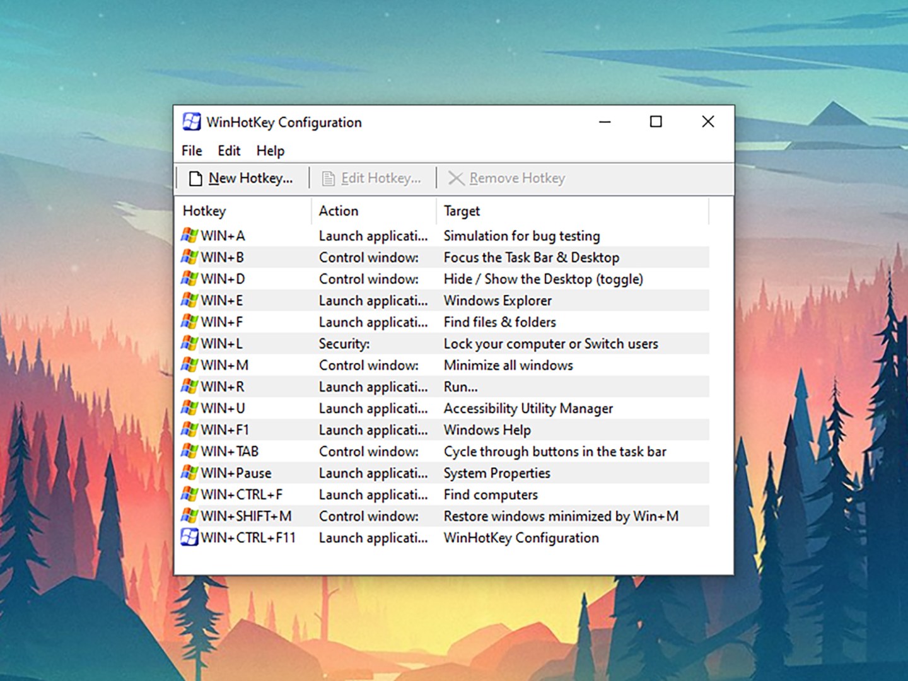This screenshot has height=681, width=908.
Task: Select the WIN+E Windows Explorer hotkey row
Action: 441,300
